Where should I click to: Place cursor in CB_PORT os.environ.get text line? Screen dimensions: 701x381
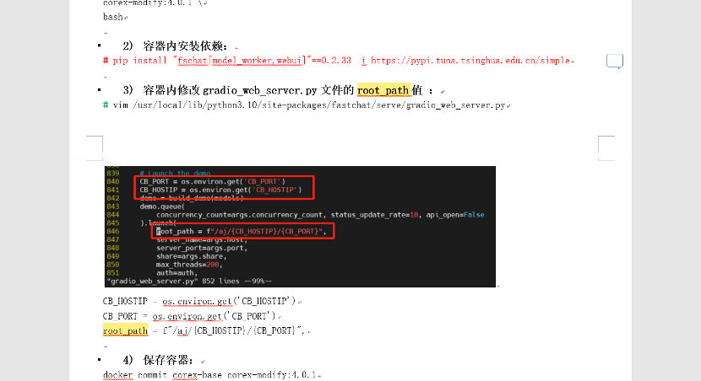[192, 316]
